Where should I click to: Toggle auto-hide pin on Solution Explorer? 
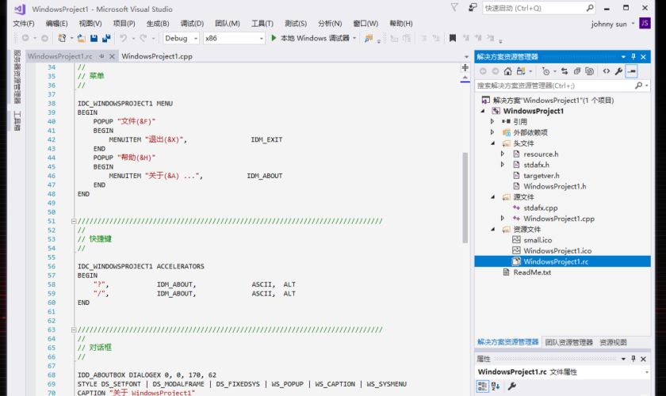pyautogui.click(x=633, y=57)
